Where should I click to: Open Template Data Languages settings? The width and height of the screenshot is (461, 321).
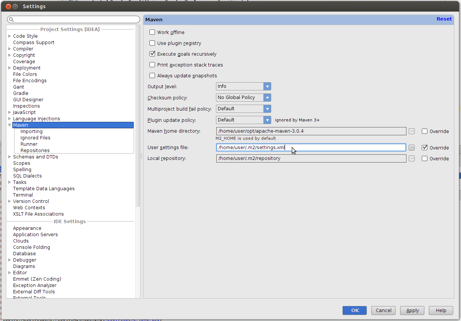pos(44,189)
